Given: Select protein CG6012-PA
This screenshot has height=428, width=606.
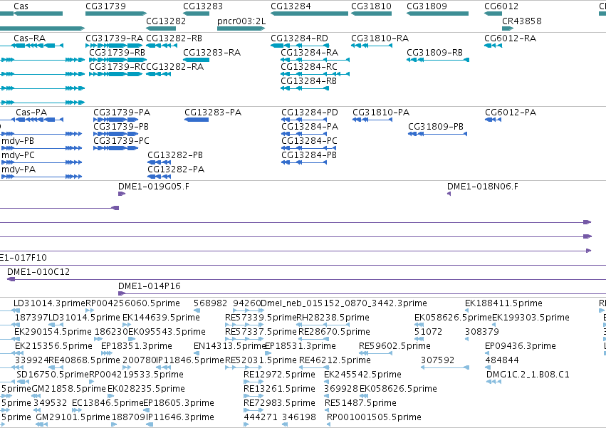Looking at the screenshot, I should pyautogui.click(x=511, y=113).
